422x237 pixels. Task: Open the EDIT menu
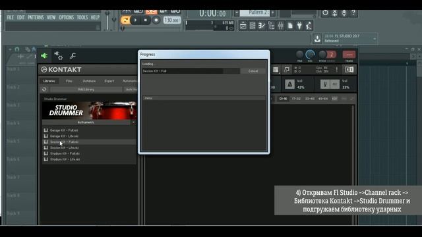click(20, 18)
